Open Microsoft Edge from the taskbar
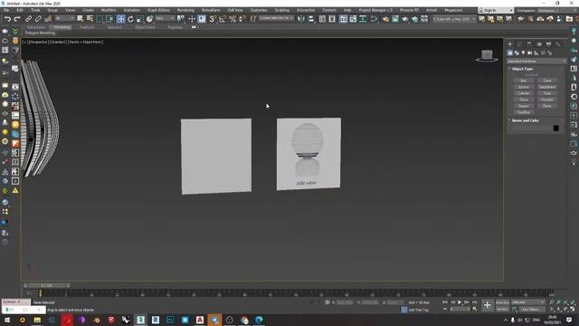The height and width of the screenshot is (326, 579). click(259, 320)
